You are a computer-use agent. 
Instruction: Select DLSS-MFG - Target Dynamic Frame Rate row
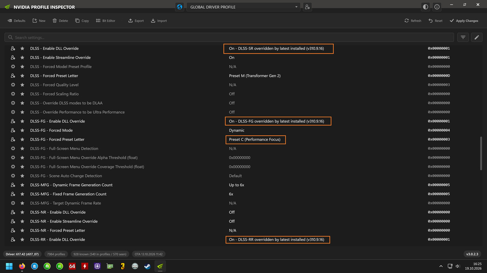point(243,203)
